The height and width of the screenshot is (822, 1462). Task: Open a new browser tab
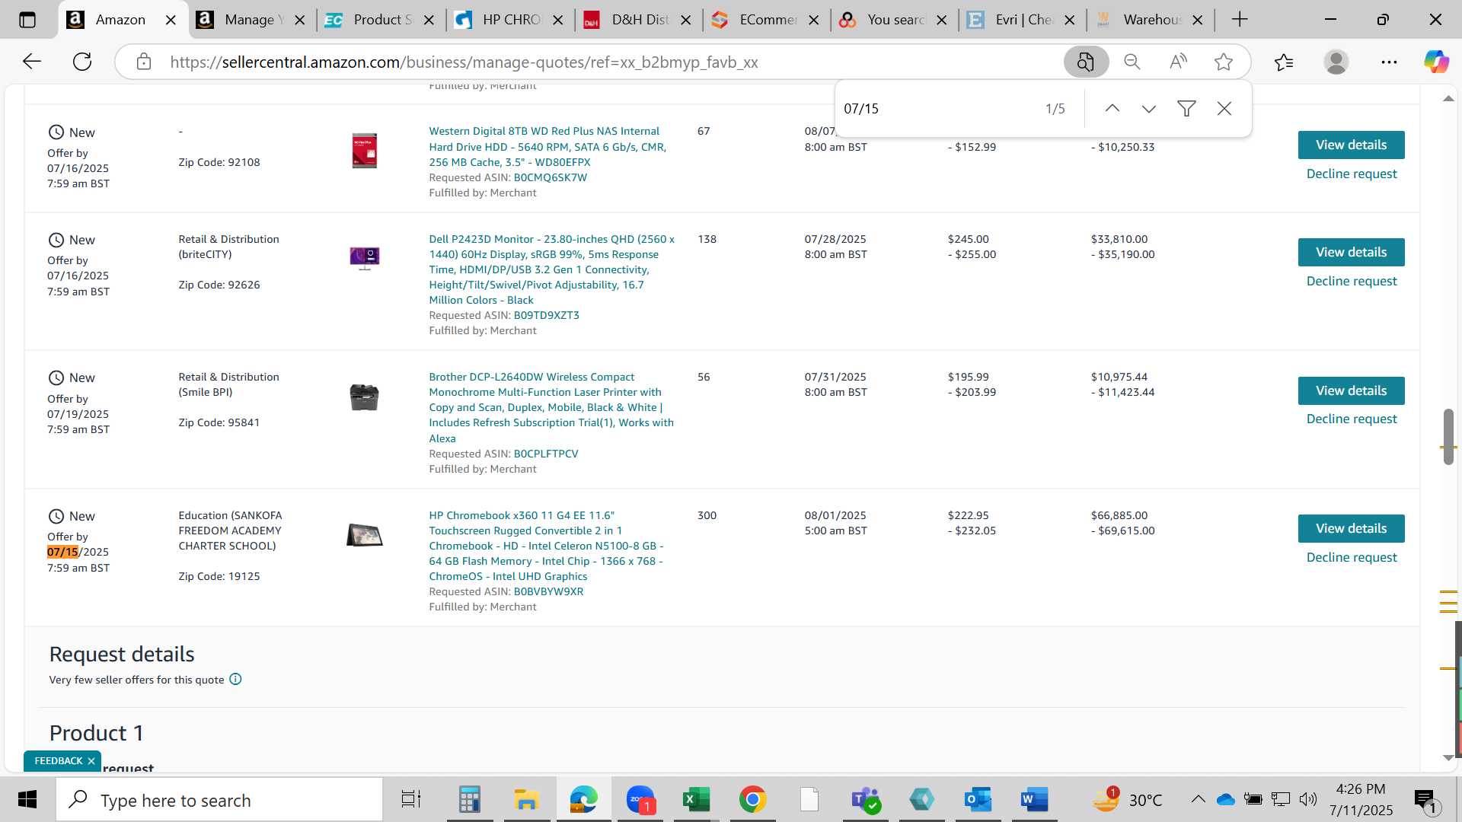pos(1240,20)
